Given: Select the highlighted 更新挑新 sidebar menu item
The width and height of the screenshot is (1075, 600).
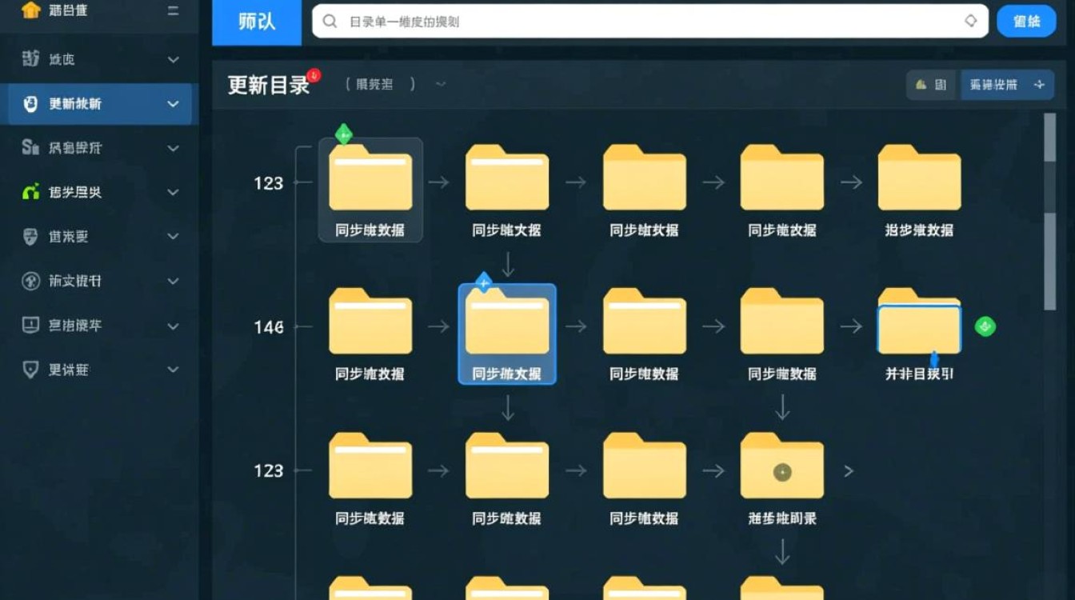Looking at the screenshot, I should pos(88,104).
